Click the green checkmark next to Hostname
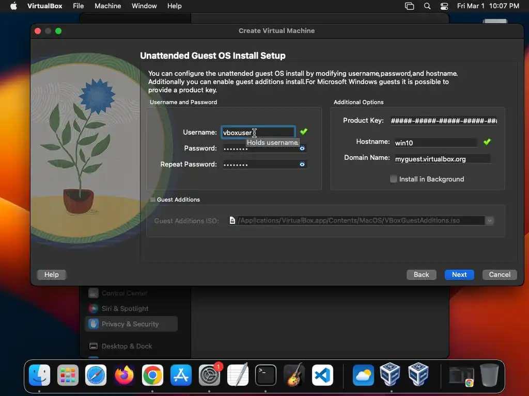529x396 pixels. pyautogui.click(x=487, y=142)
